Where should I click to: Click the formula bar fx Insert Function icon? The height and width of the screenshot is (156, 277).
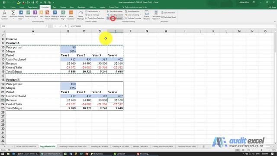pos(65,26)
